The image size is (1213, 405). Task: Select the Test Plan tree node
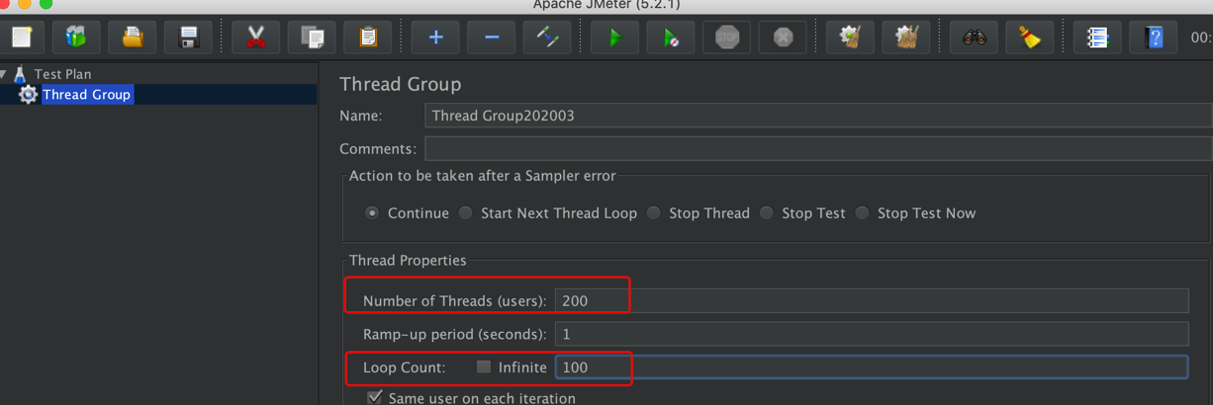[62, 74]
